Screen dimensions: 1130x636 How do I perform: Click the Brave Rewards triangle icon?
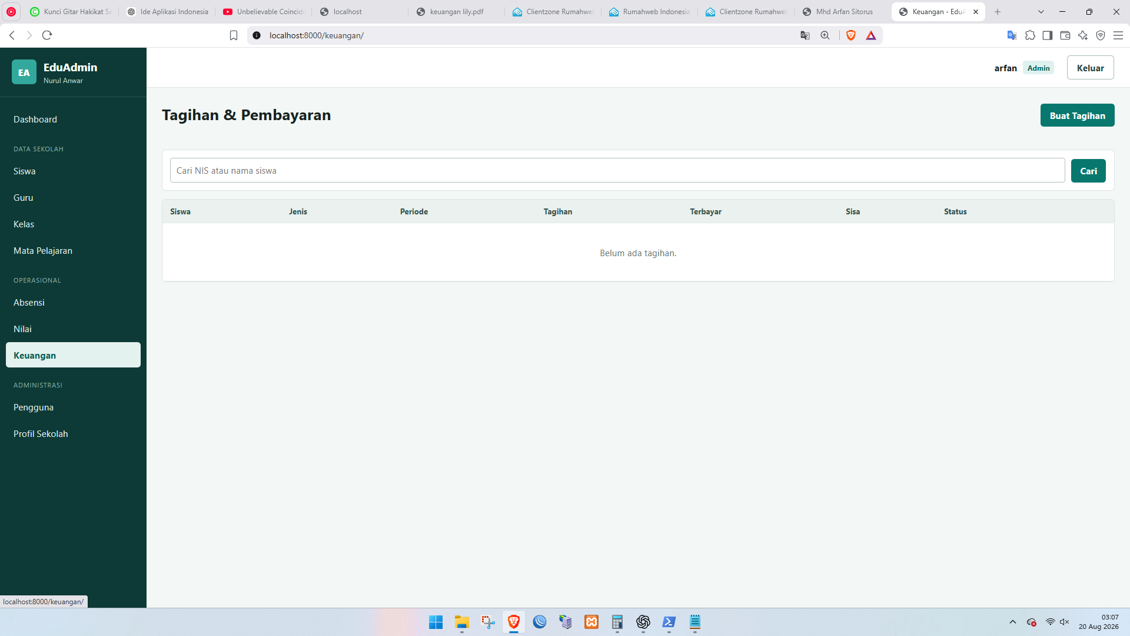click(x=871, y=35)
